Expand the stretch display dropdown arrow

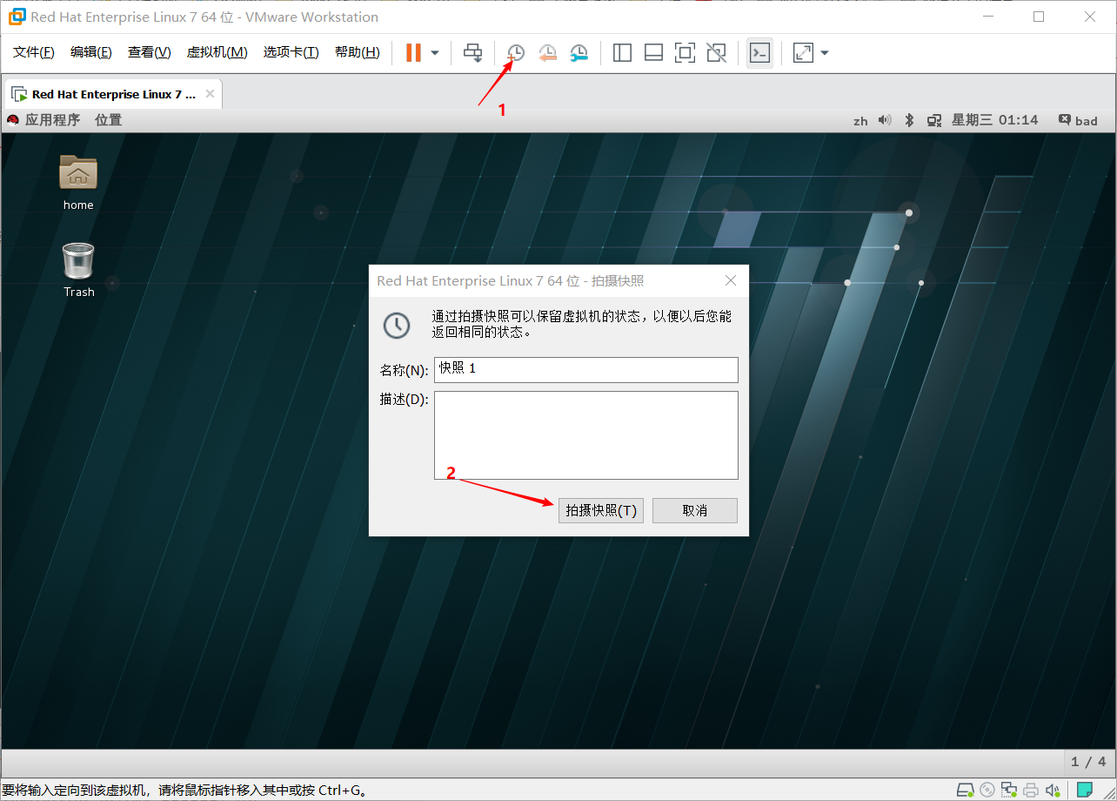pyautogui.click(x=825, y=53)
